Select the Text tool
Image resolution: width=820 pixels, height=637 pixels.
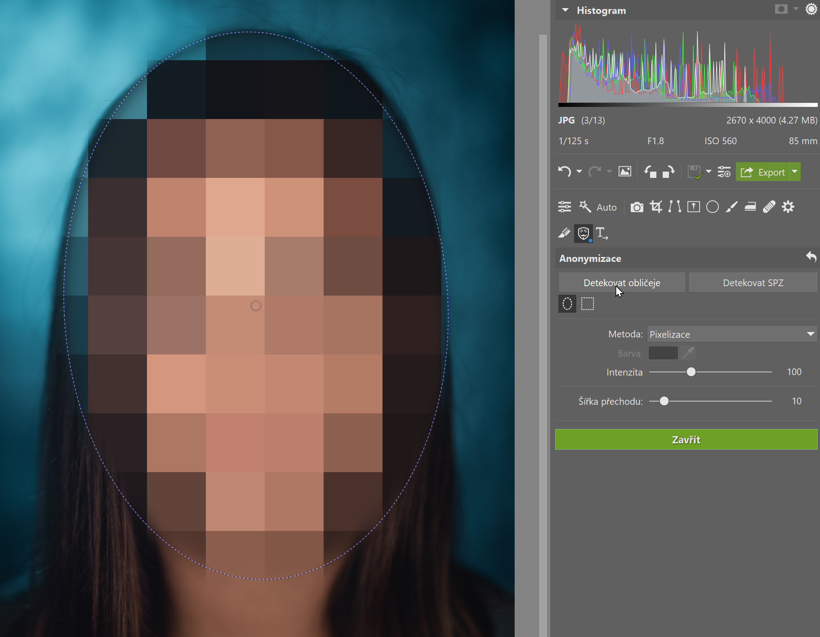[602, 233]
